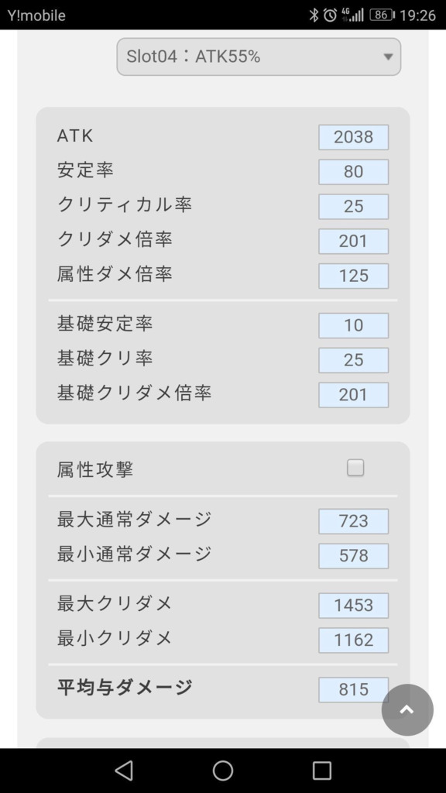
Task: Tap the battery indicator icon
Action: pos(383,15)
